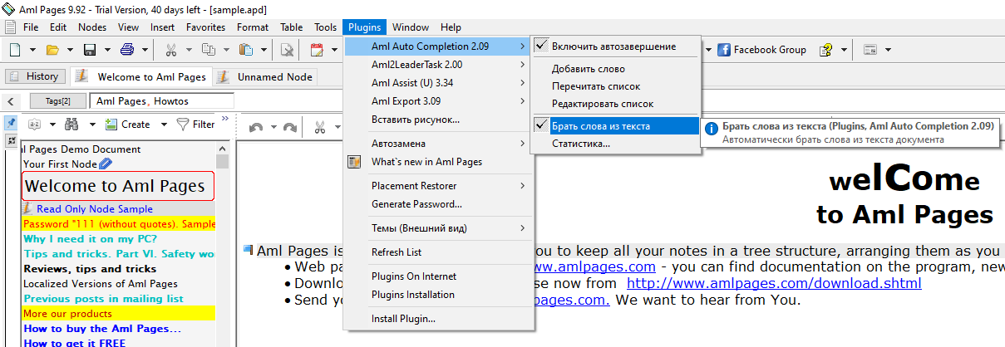The image size is (1005, 347).
Task: Toggle Включить автозавершение checked item
Action: point(614,46)
